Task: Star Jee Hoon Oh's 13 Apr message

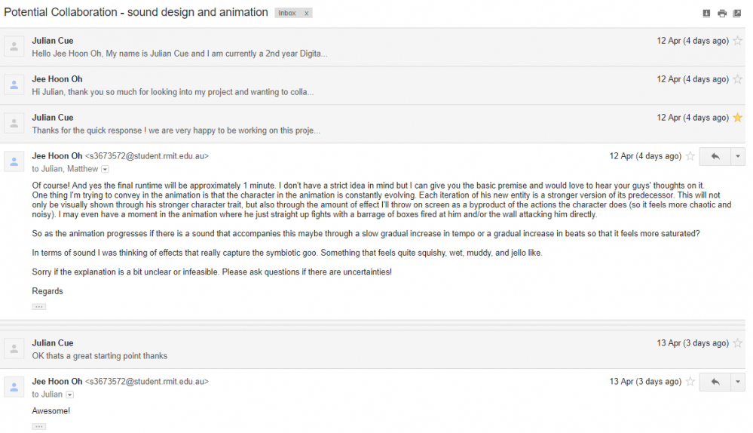Action: pyautogui.click(x=690, y=382)
